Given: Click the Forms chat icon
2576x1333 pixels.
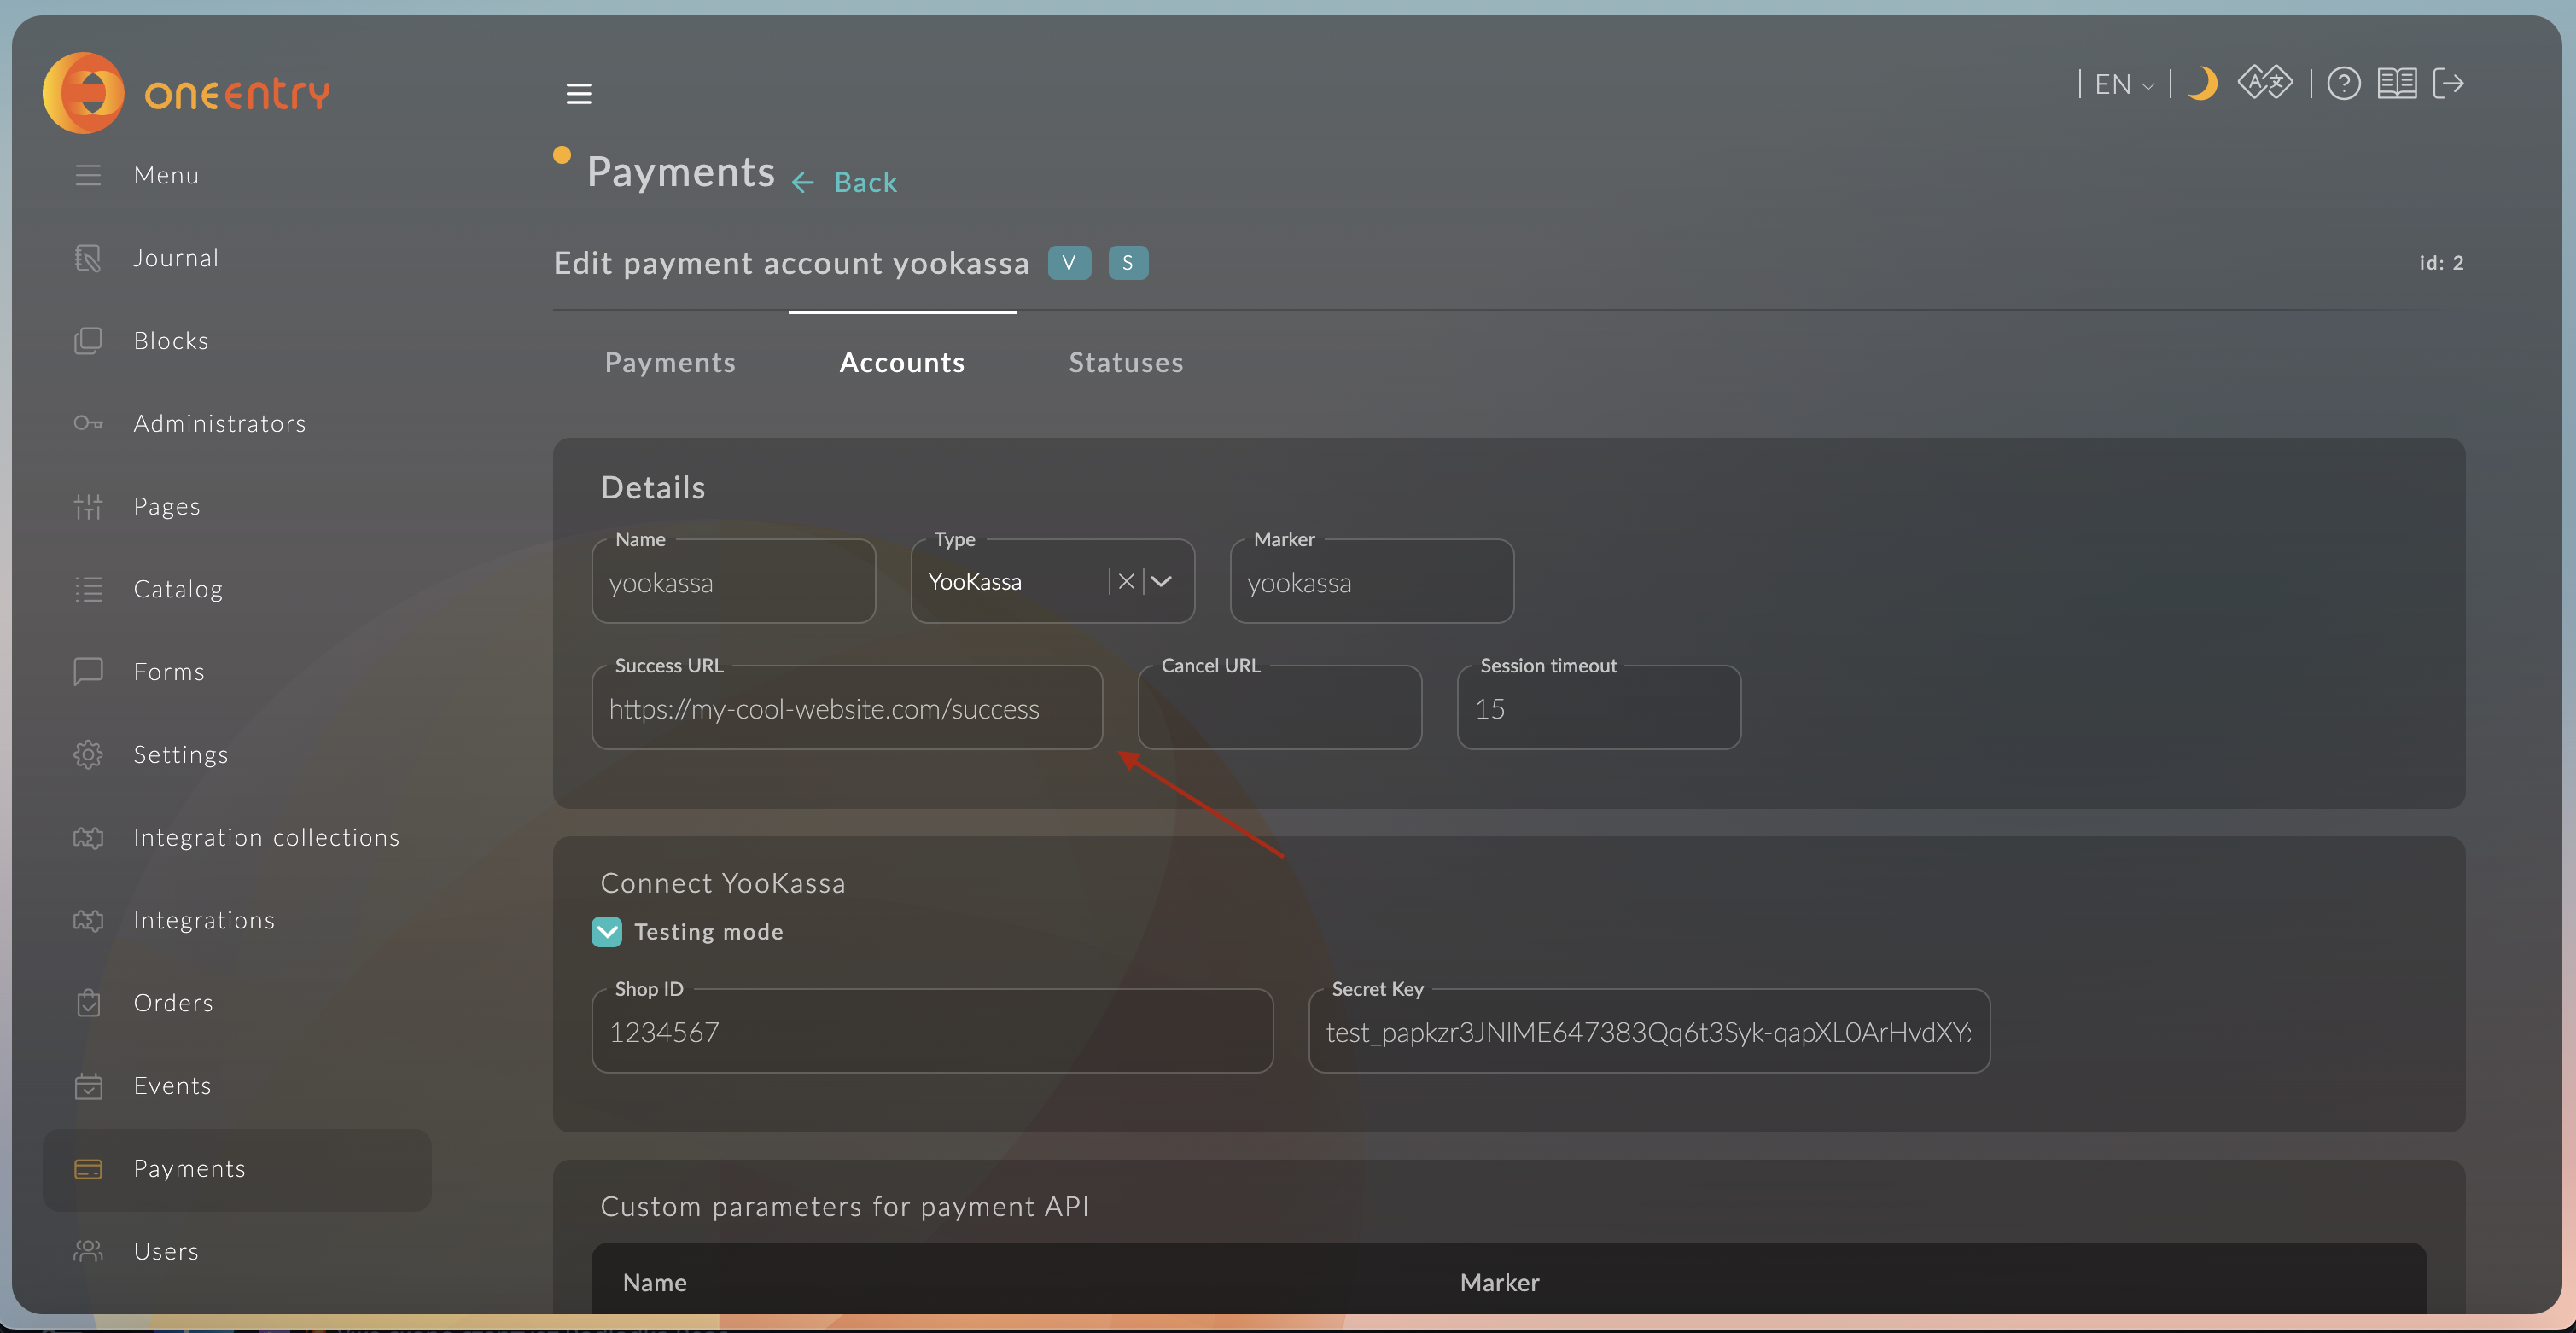Looking at the screenshot, I should (88, 671).
